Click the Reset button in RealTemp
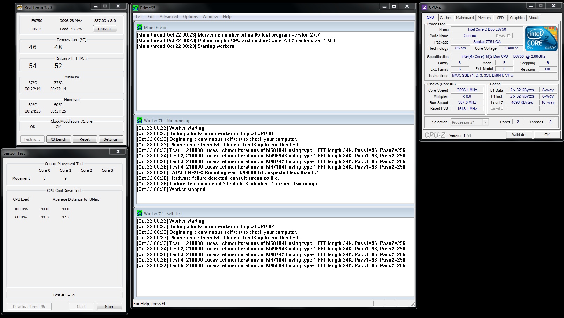 pos(85,139)
